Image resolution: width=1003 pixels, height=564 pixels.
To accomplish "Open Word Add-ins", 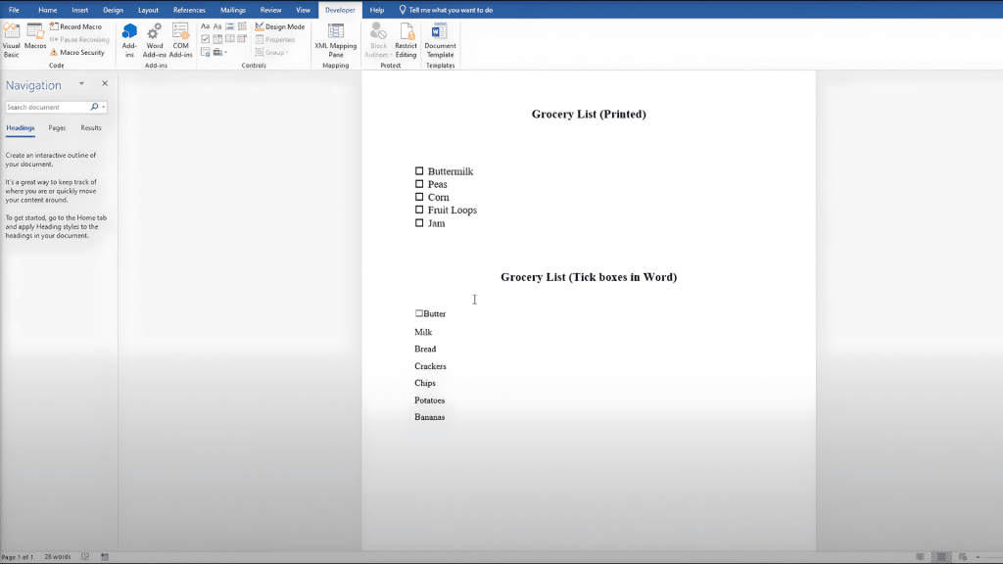I will coord(154,37).
